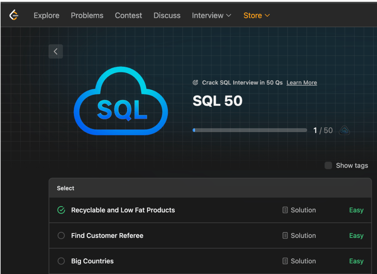377x274 pixels.
Task: Expand the Interview dropdown menu
Action: pyautogui.click(x=211, y=15)
